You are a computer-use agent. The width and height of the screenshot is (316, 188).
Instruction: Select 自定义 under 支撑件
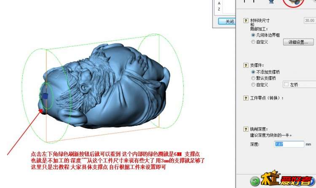(x=253, y=85)
